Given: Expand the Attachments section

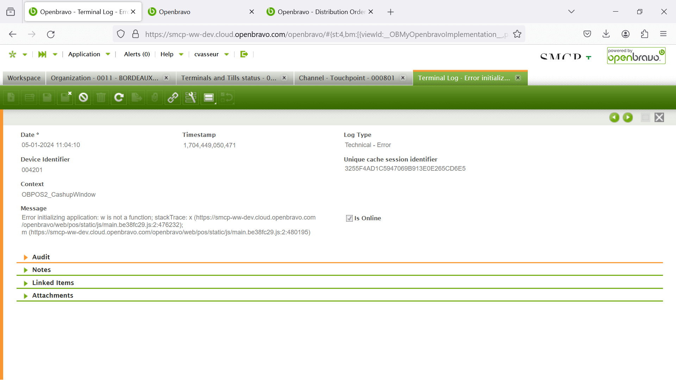Looking at the screenshot, I should [52, 296].
